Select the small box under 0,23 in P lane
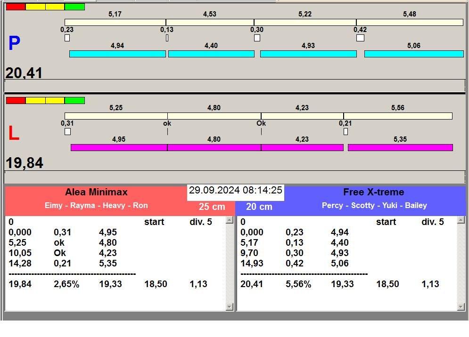The image size is (469, 337). point(67,38)
